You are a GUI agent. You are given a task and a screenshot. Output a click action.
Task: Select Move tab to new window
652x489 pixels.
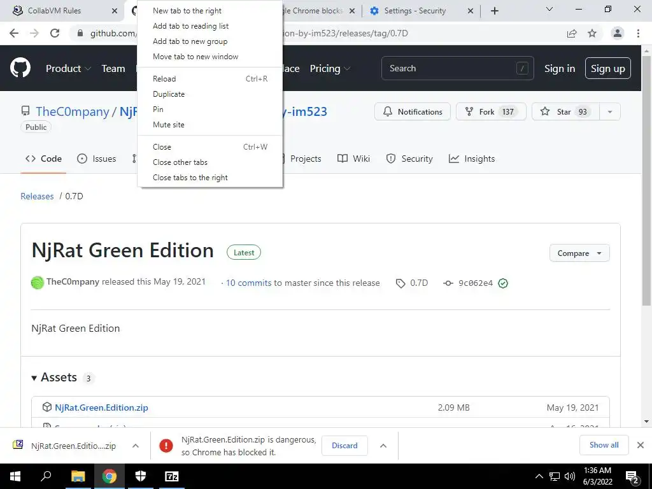[210, 57]
